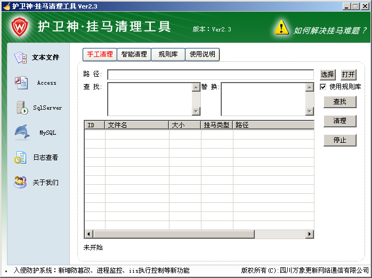
Task: Click right arrow of table horizontal scrollbar
Action: point(309,234)
